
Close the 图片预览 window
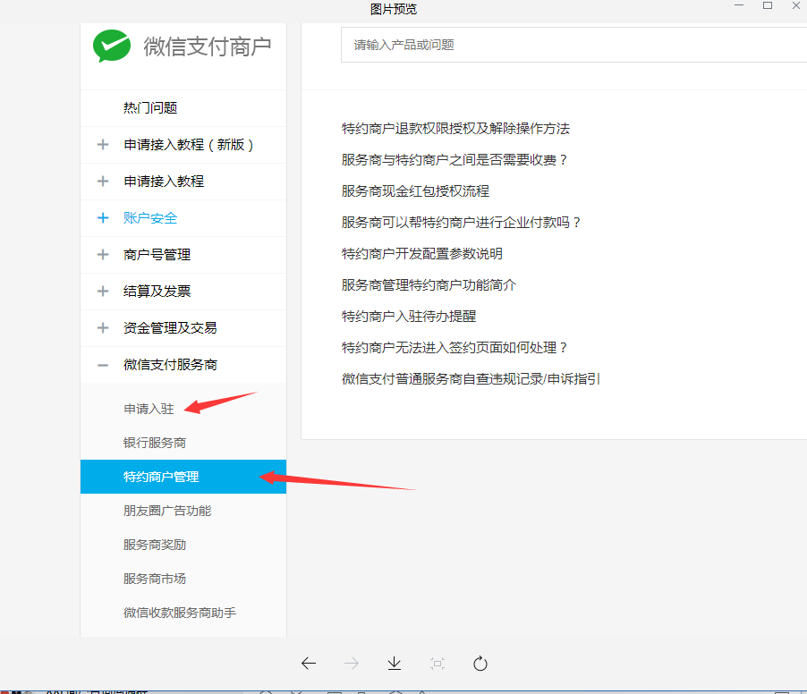[x=795, y=5]
